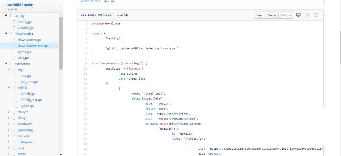The height and width of the screenshot is (156, 341).
Task: Click the sidebar scrollbar up arrow
Action: [x=61, y=15]
